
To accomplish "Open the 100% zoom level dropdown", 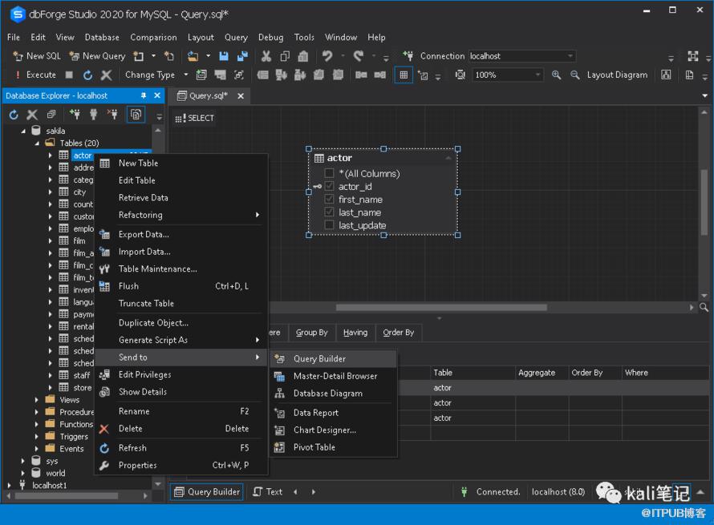I will point(538,75).
